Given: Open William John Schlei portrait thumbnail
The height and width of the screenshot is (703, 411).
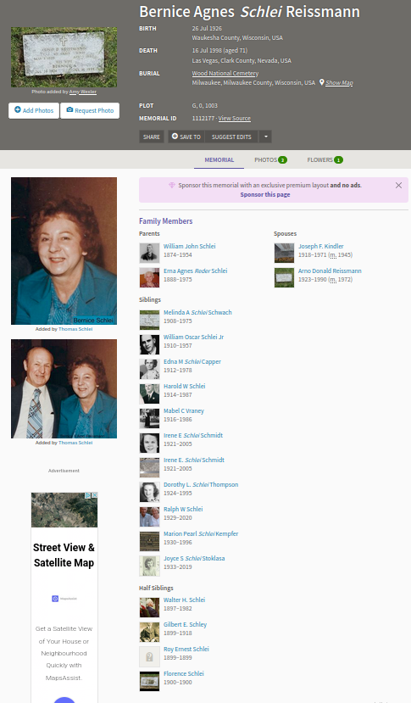Looking at the screenshot, I should tap(149, 253).
